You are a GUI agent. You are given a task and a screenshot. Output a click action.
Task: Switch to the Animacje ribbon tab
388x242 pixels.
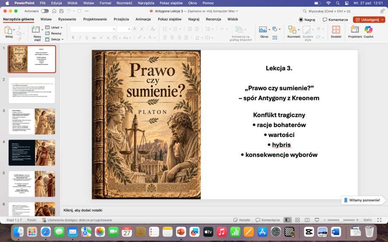pos(143,19)
